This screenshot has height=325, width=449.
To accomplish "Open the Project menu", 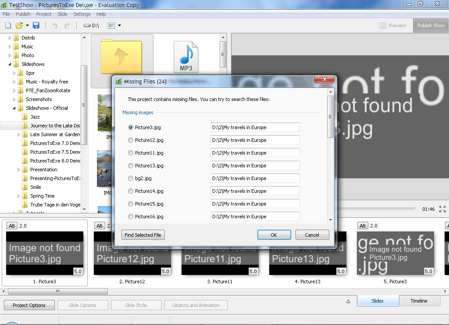I will click(x=44, y=14).
